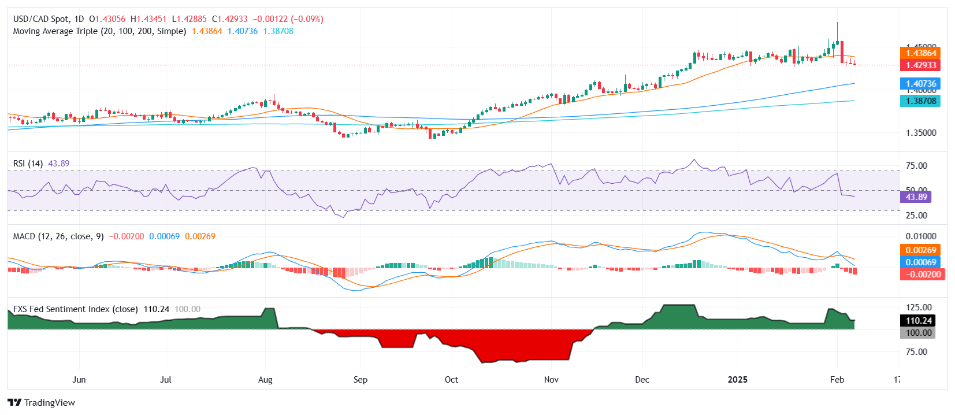Select the USD/CAD Spot chart title
Screen dimensions: 955x415
pos(49,19)
